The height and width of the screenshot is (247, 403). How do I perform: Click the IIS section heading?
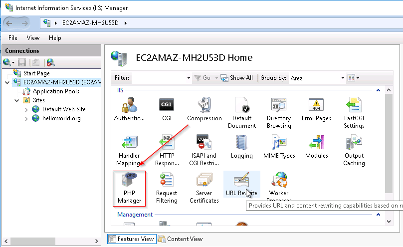(x=120, y=90)
